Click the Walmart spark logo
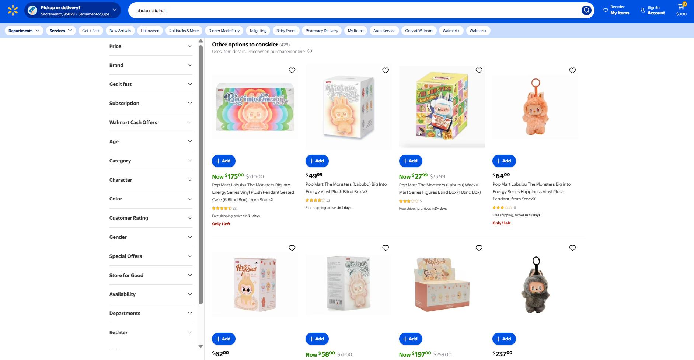Viewport: 694px width, 360px height. (x=13, y=10)
